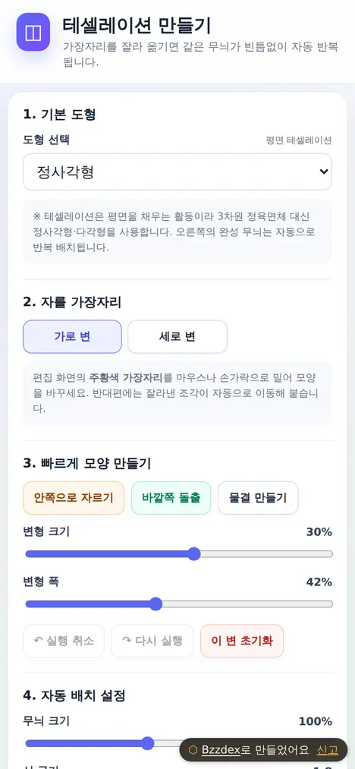Click the 변형 크기 slider handle
The height and width of the screenshot is (769, 355).
tap(194, 554)
